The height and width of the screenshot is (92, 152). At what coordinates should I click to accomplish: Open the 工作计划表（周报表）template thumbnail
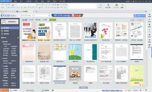tap(29, 73)
